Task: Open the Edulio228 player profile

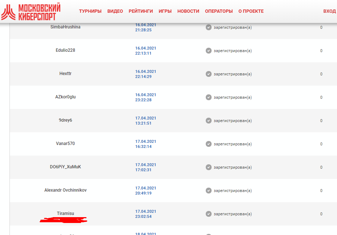Action: (x=65, y=50)
